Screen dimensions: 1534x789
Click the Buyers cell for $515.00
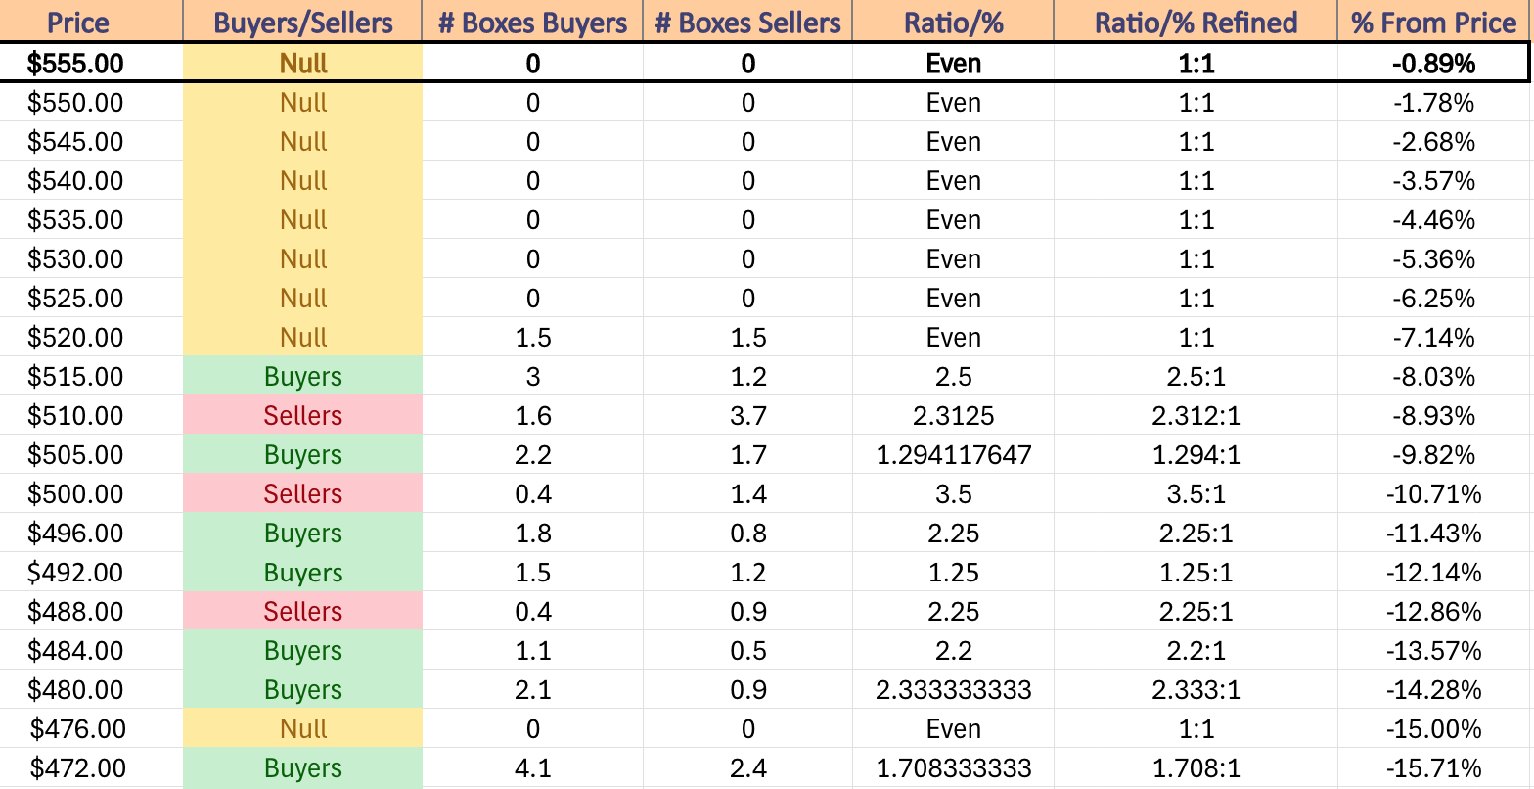pyautogui.click(x=303, y=377)
